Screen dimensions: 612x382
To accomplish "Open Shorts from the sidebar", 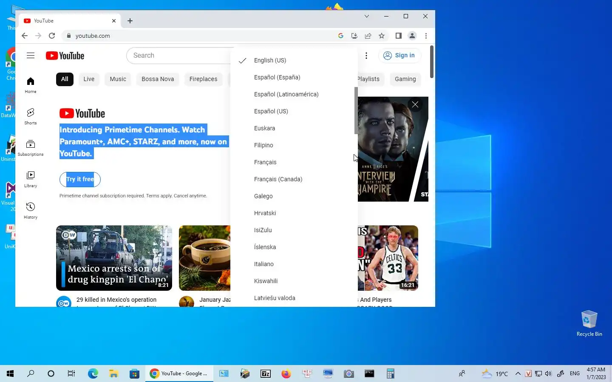I will coord(31,116).
